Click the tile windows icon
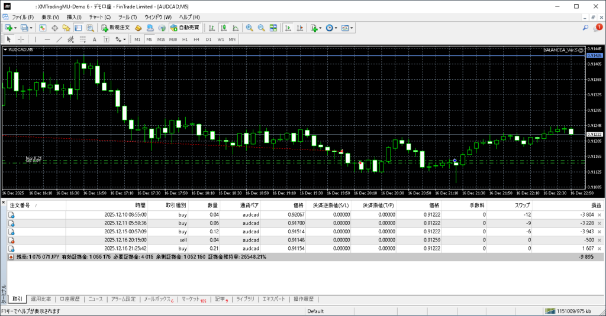The image size is (606, 316). (273, 28)
